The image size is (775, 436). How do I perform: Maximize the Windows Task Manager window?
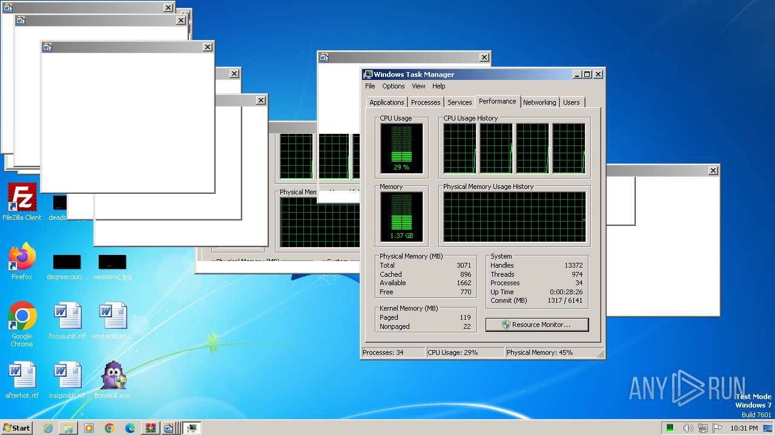pyautogui.click(x=587, y=74)
